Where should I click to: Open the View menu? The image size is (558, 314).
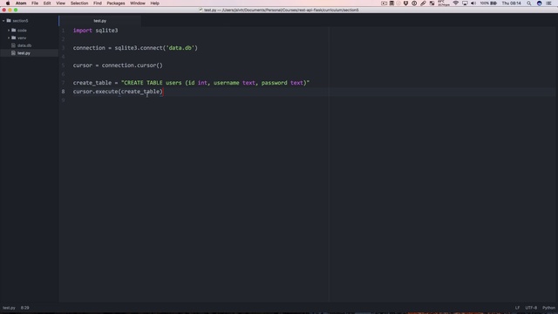tap(60, 3)
